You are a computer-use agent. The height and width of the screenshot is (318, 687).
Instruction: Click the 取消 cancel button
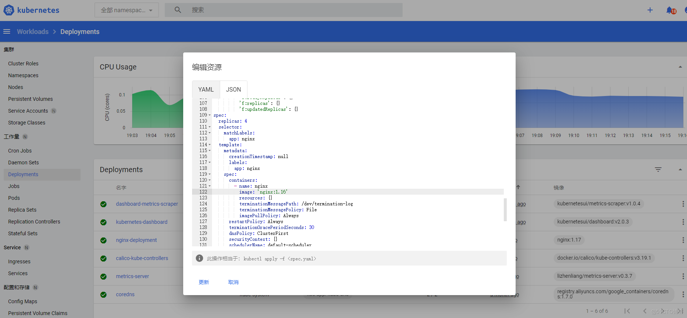[x=233, y=282]
